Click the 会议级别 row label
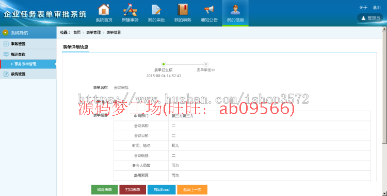 pyautogui.click(x=141, y=156)
